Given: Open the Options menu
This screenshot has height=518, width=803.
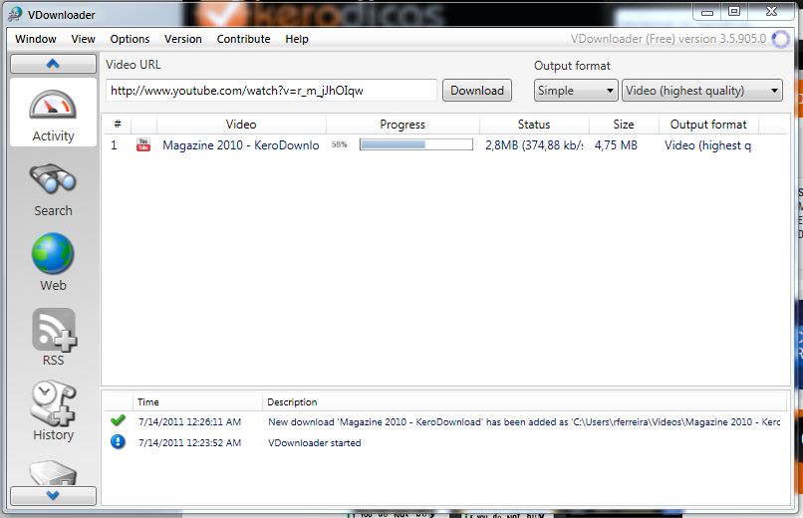Looking at the screenshot, I should coord(130,39).
